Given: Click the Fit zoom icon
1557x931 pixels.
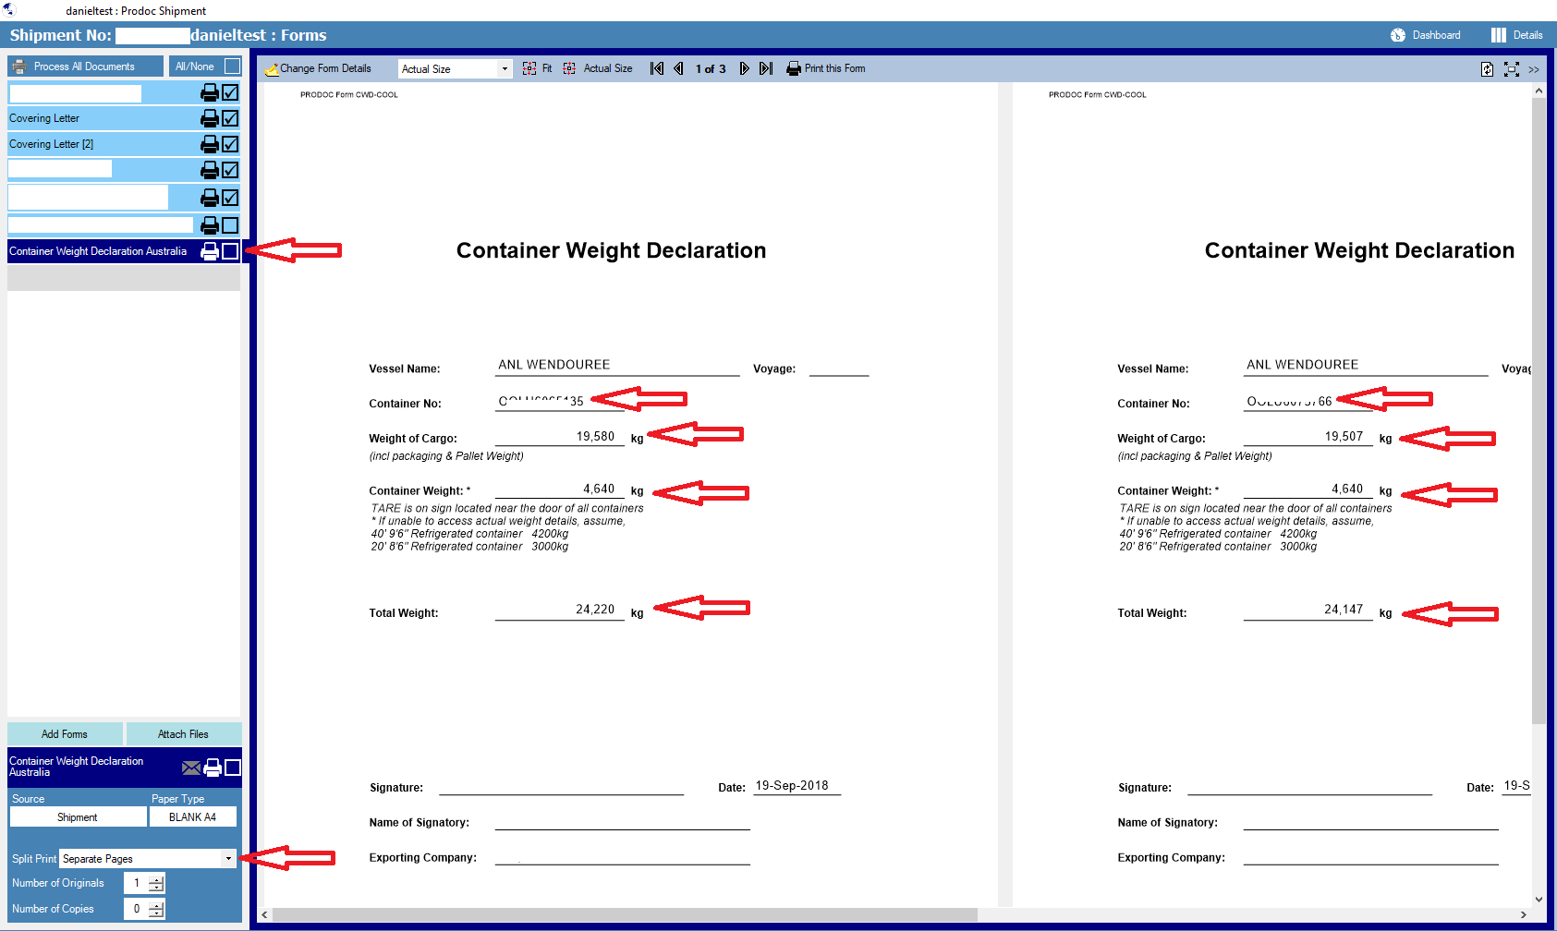Looking at the screenshot, I should coord(529,68).
